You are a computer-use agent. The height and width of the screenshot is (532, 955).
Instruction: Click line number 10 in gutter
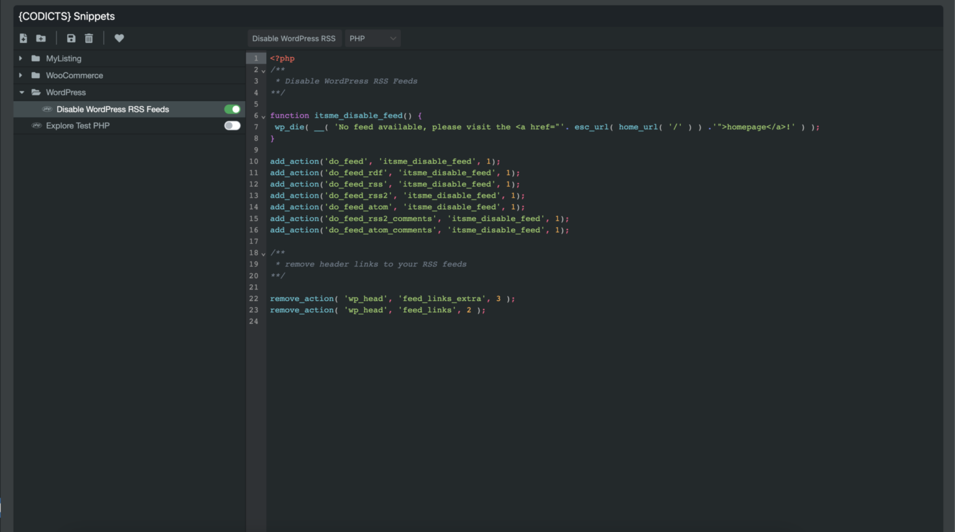254,161
